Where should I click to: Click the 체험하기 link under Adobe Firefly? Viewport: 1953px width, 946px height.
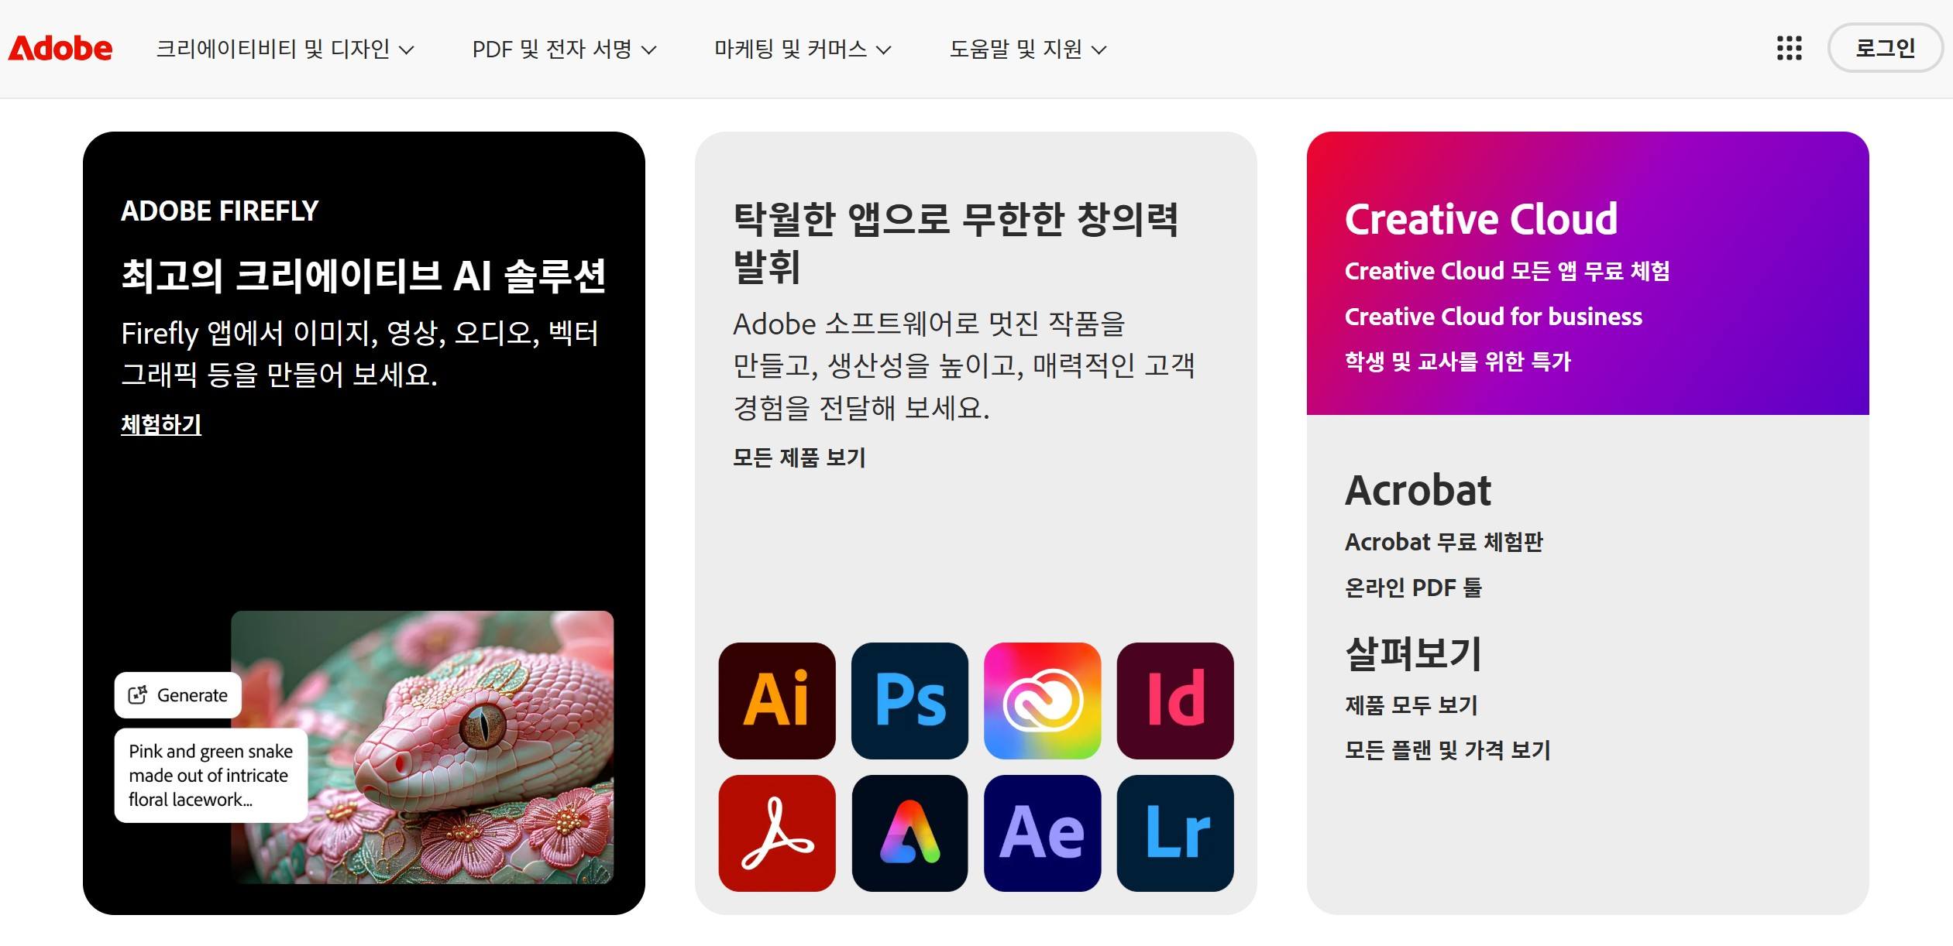tap(160, 424)
